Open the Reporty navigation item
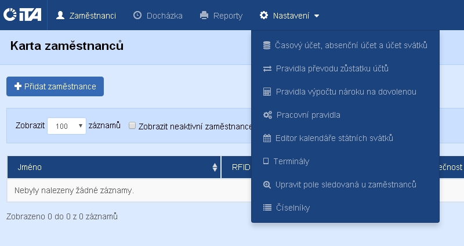 [x=221, y=16]
